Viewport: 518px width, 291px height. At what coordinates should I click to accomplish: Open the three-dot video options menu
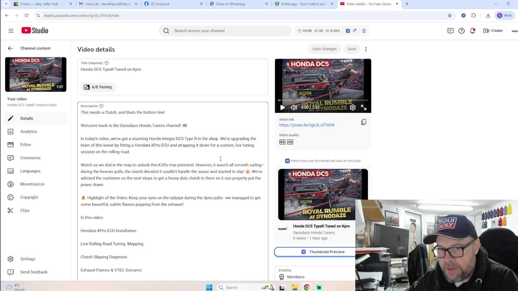coord(366,49)
